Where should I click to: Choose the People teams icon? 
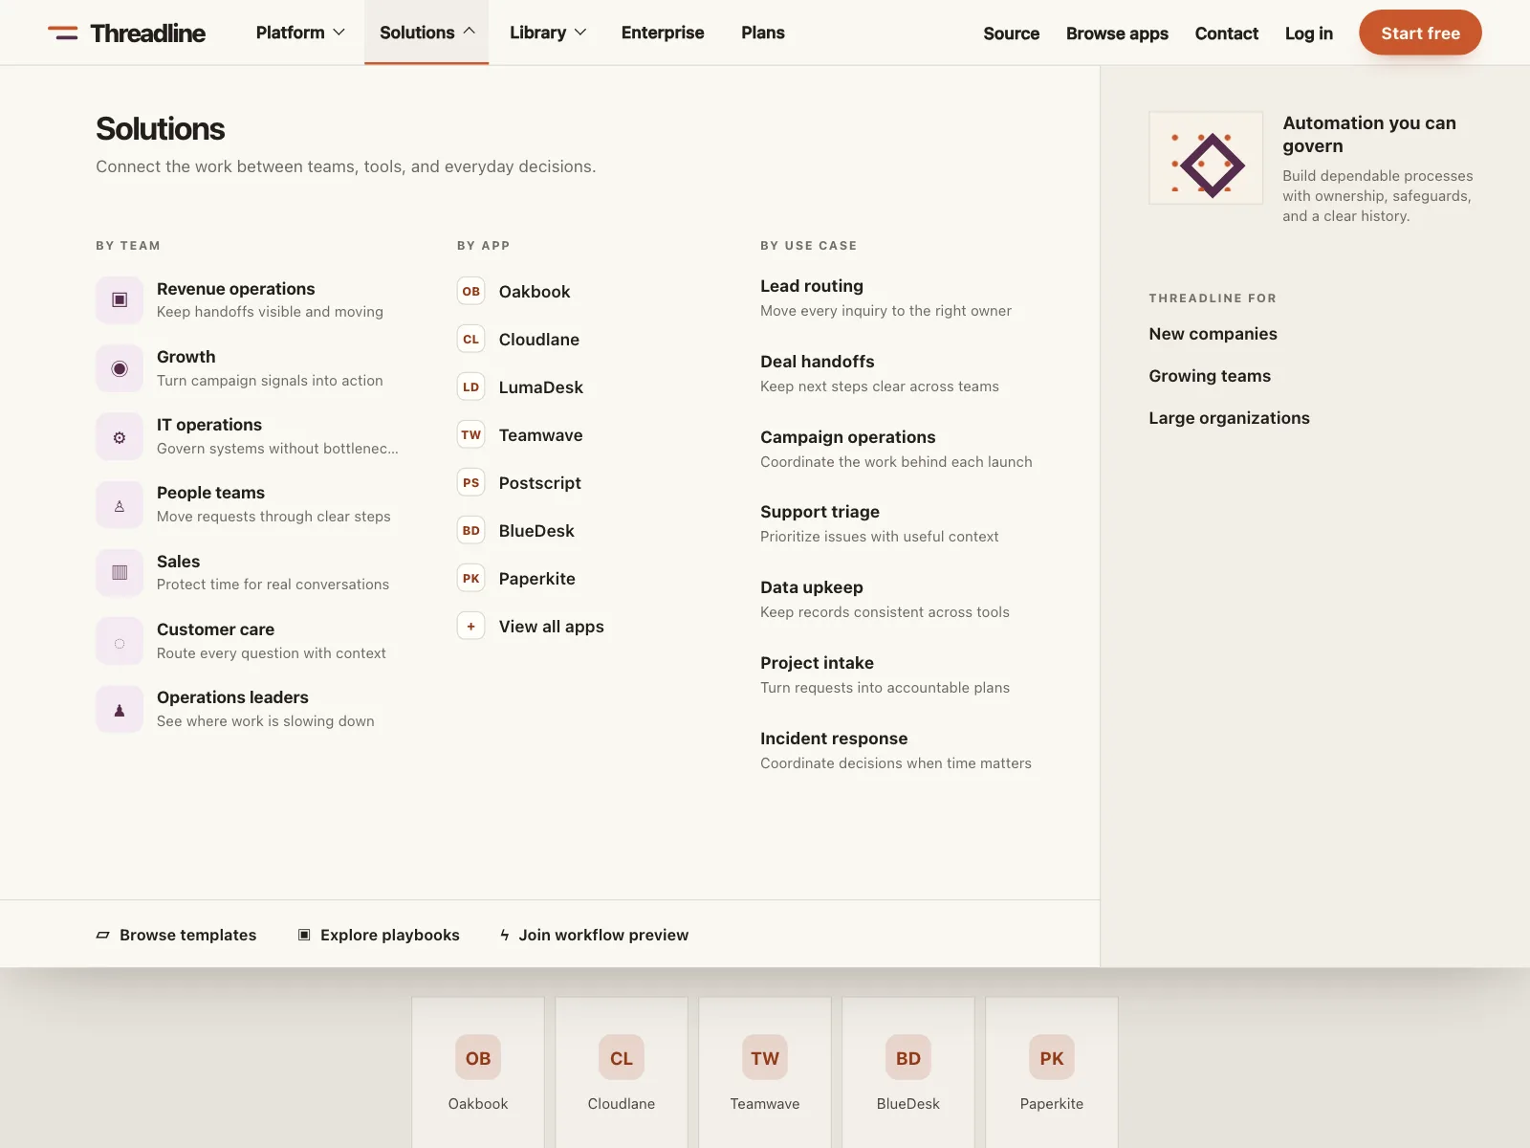(120, 504)
